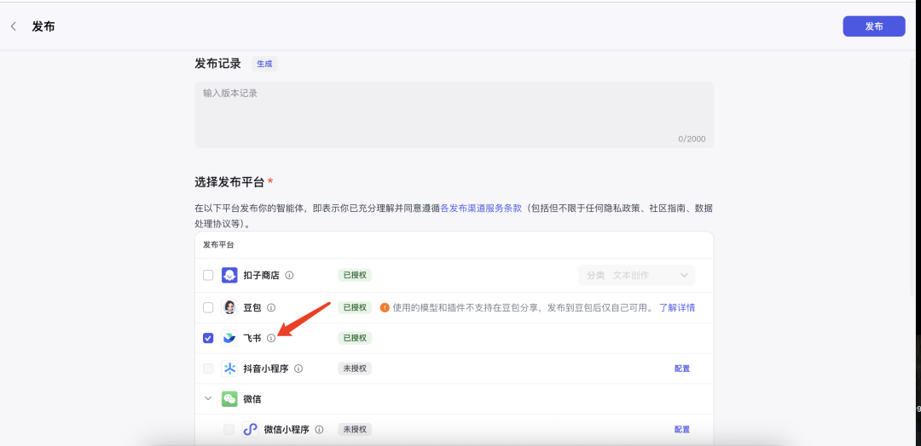
Task: Click the 已授权 tag in 扣子商店 row
Action: point(355,276)
